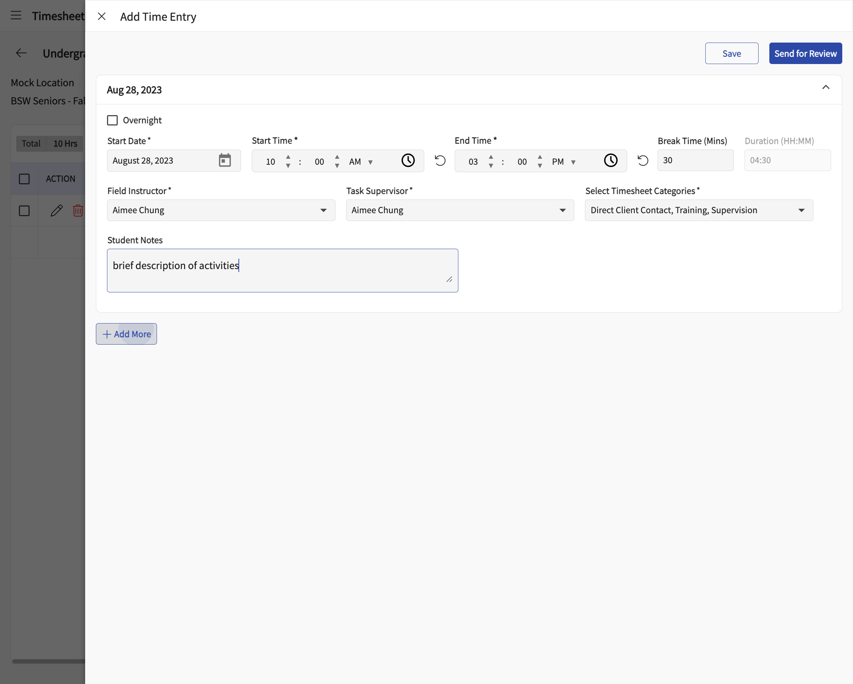
Task: Increase the End Time minutes with up arrow
Action: click(540, 157)
